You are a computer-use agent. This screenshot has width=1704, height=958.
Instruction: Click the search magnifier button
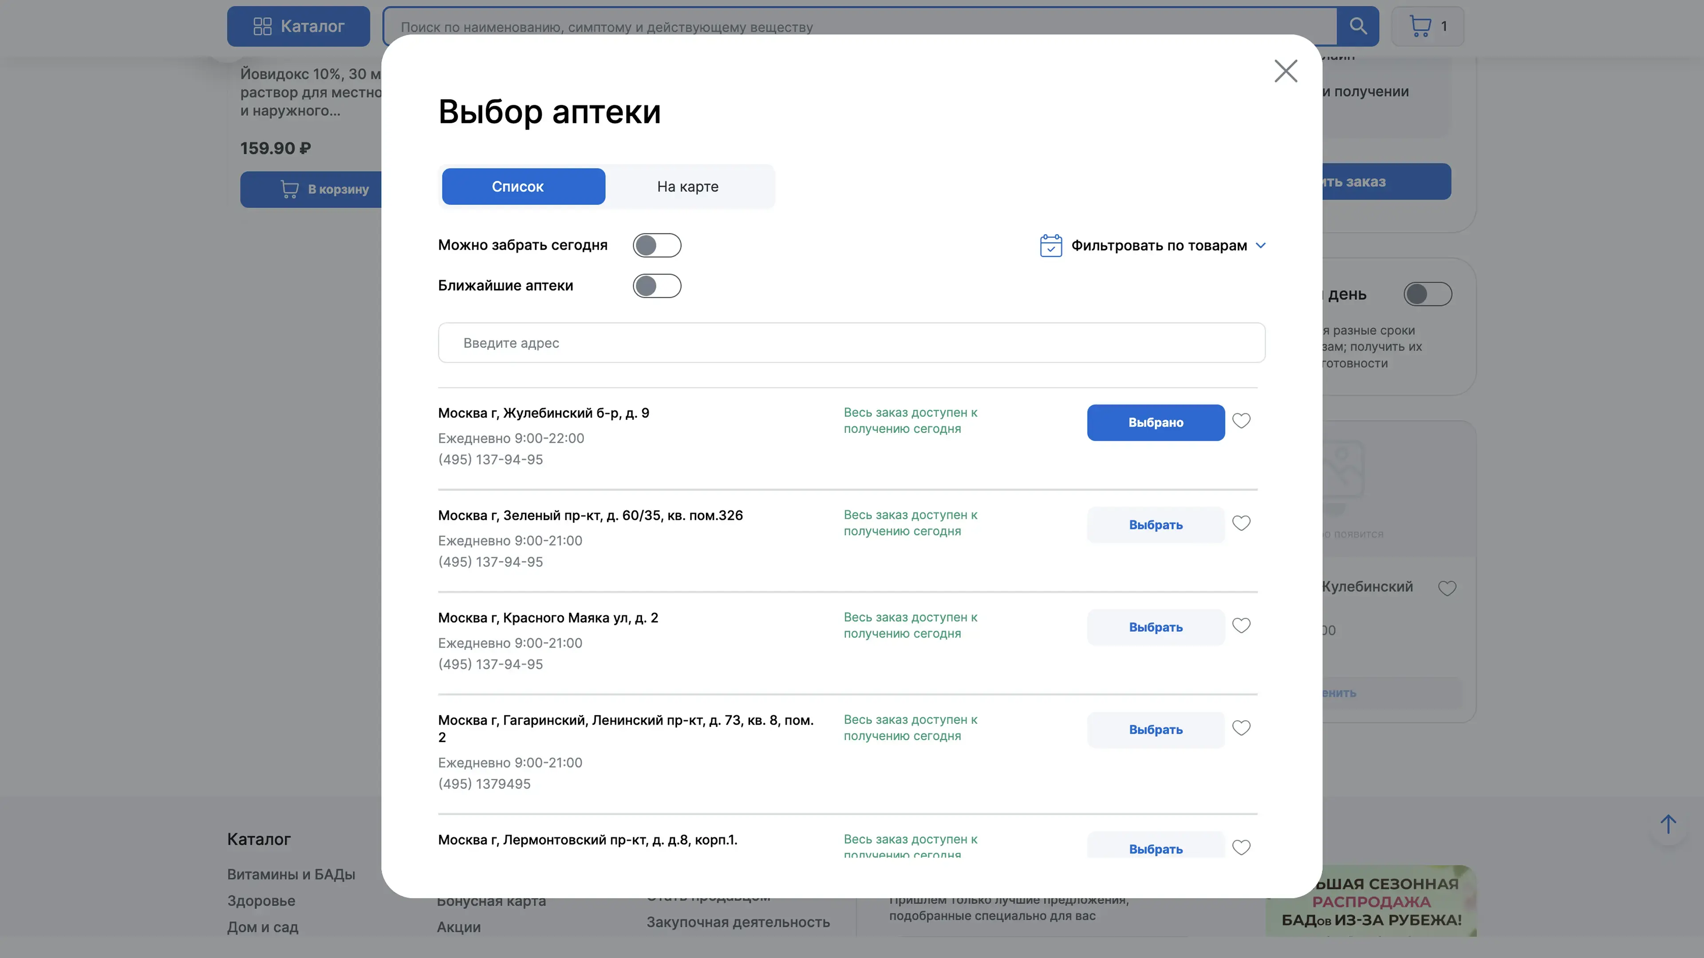pos(1357,27)
